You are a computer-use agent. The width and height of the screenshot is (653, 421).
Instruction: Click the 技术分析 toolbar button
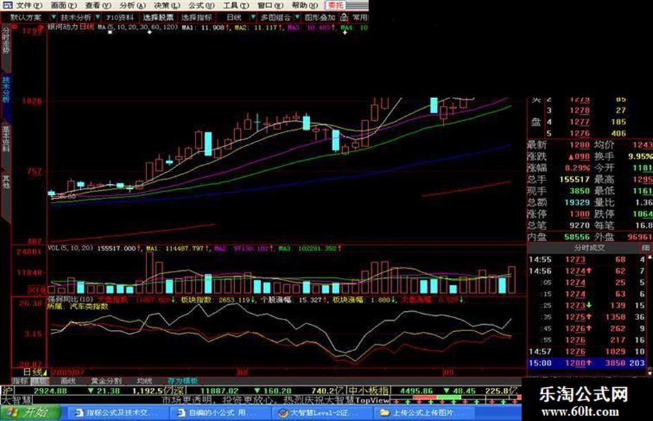point(76,17)
